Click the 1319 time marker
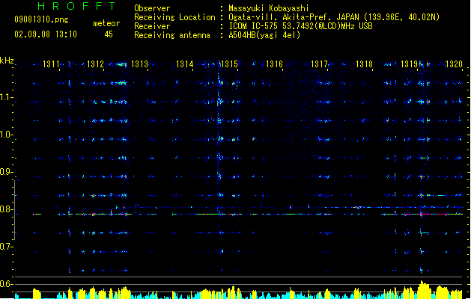Viewport: 471px width, 299px height. pyautogui.click(x=409, y=64)
